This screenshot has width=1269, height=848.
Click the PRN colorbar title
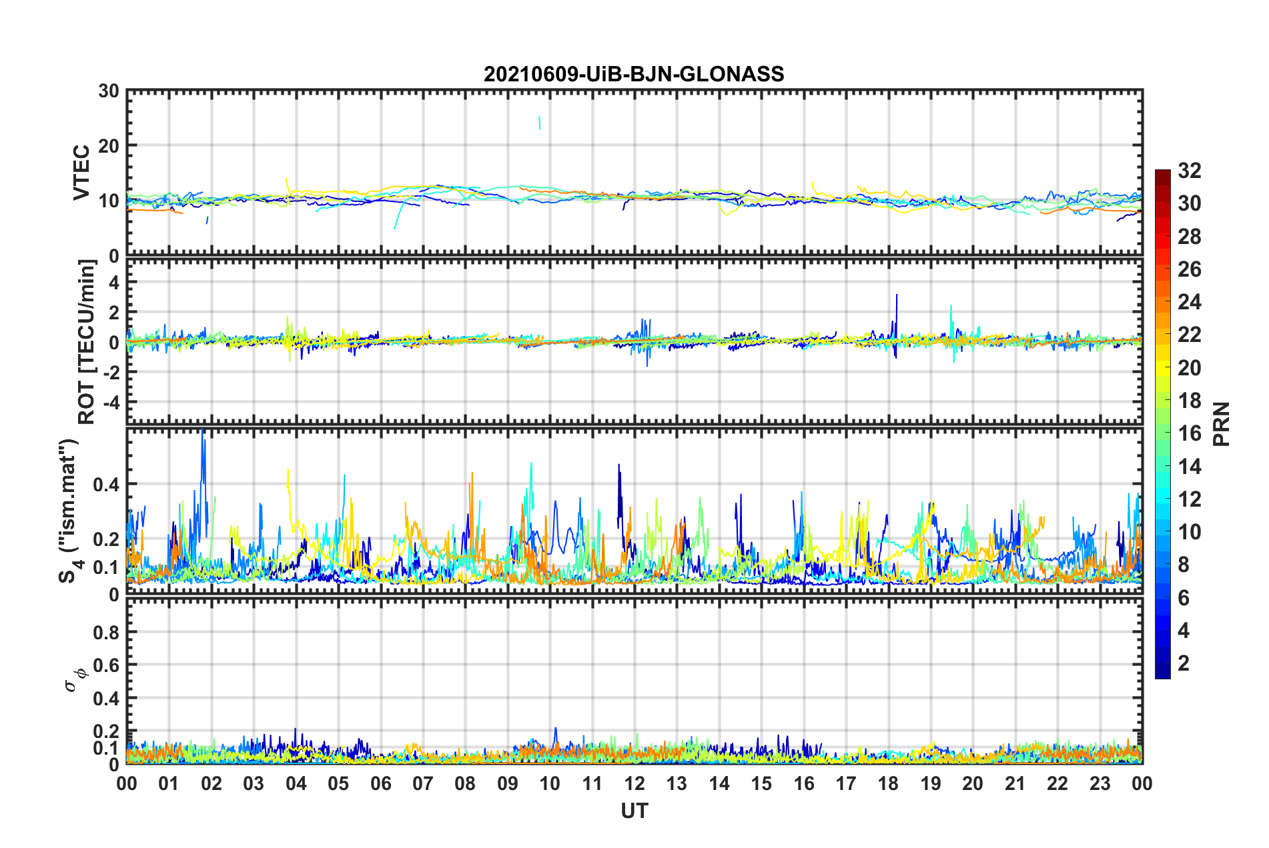tap(1222, 424)
